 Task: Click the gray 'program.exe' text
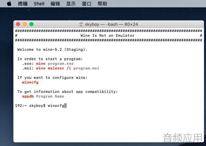(61, 64)
